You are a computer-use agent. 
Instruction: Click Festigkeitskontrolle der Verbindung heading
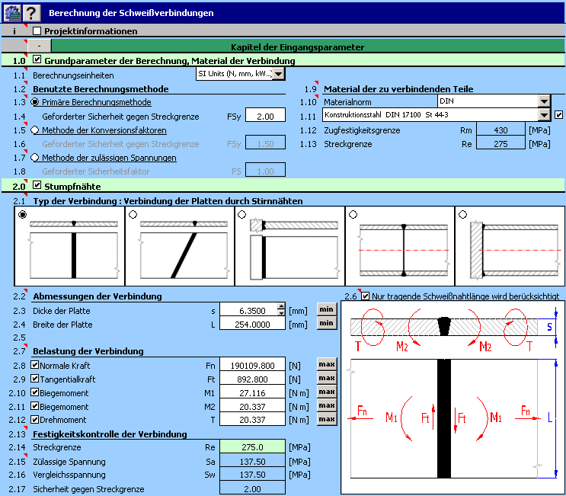pyautogui.click(x=110, y=434)
